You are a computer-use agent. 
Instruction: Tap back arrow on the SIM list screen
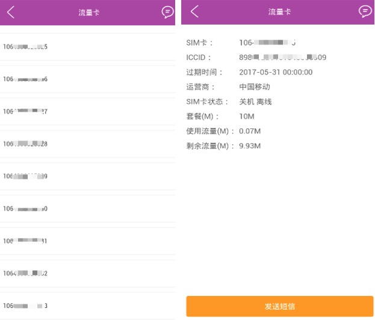pyautogui.click(x=11, y=12)
